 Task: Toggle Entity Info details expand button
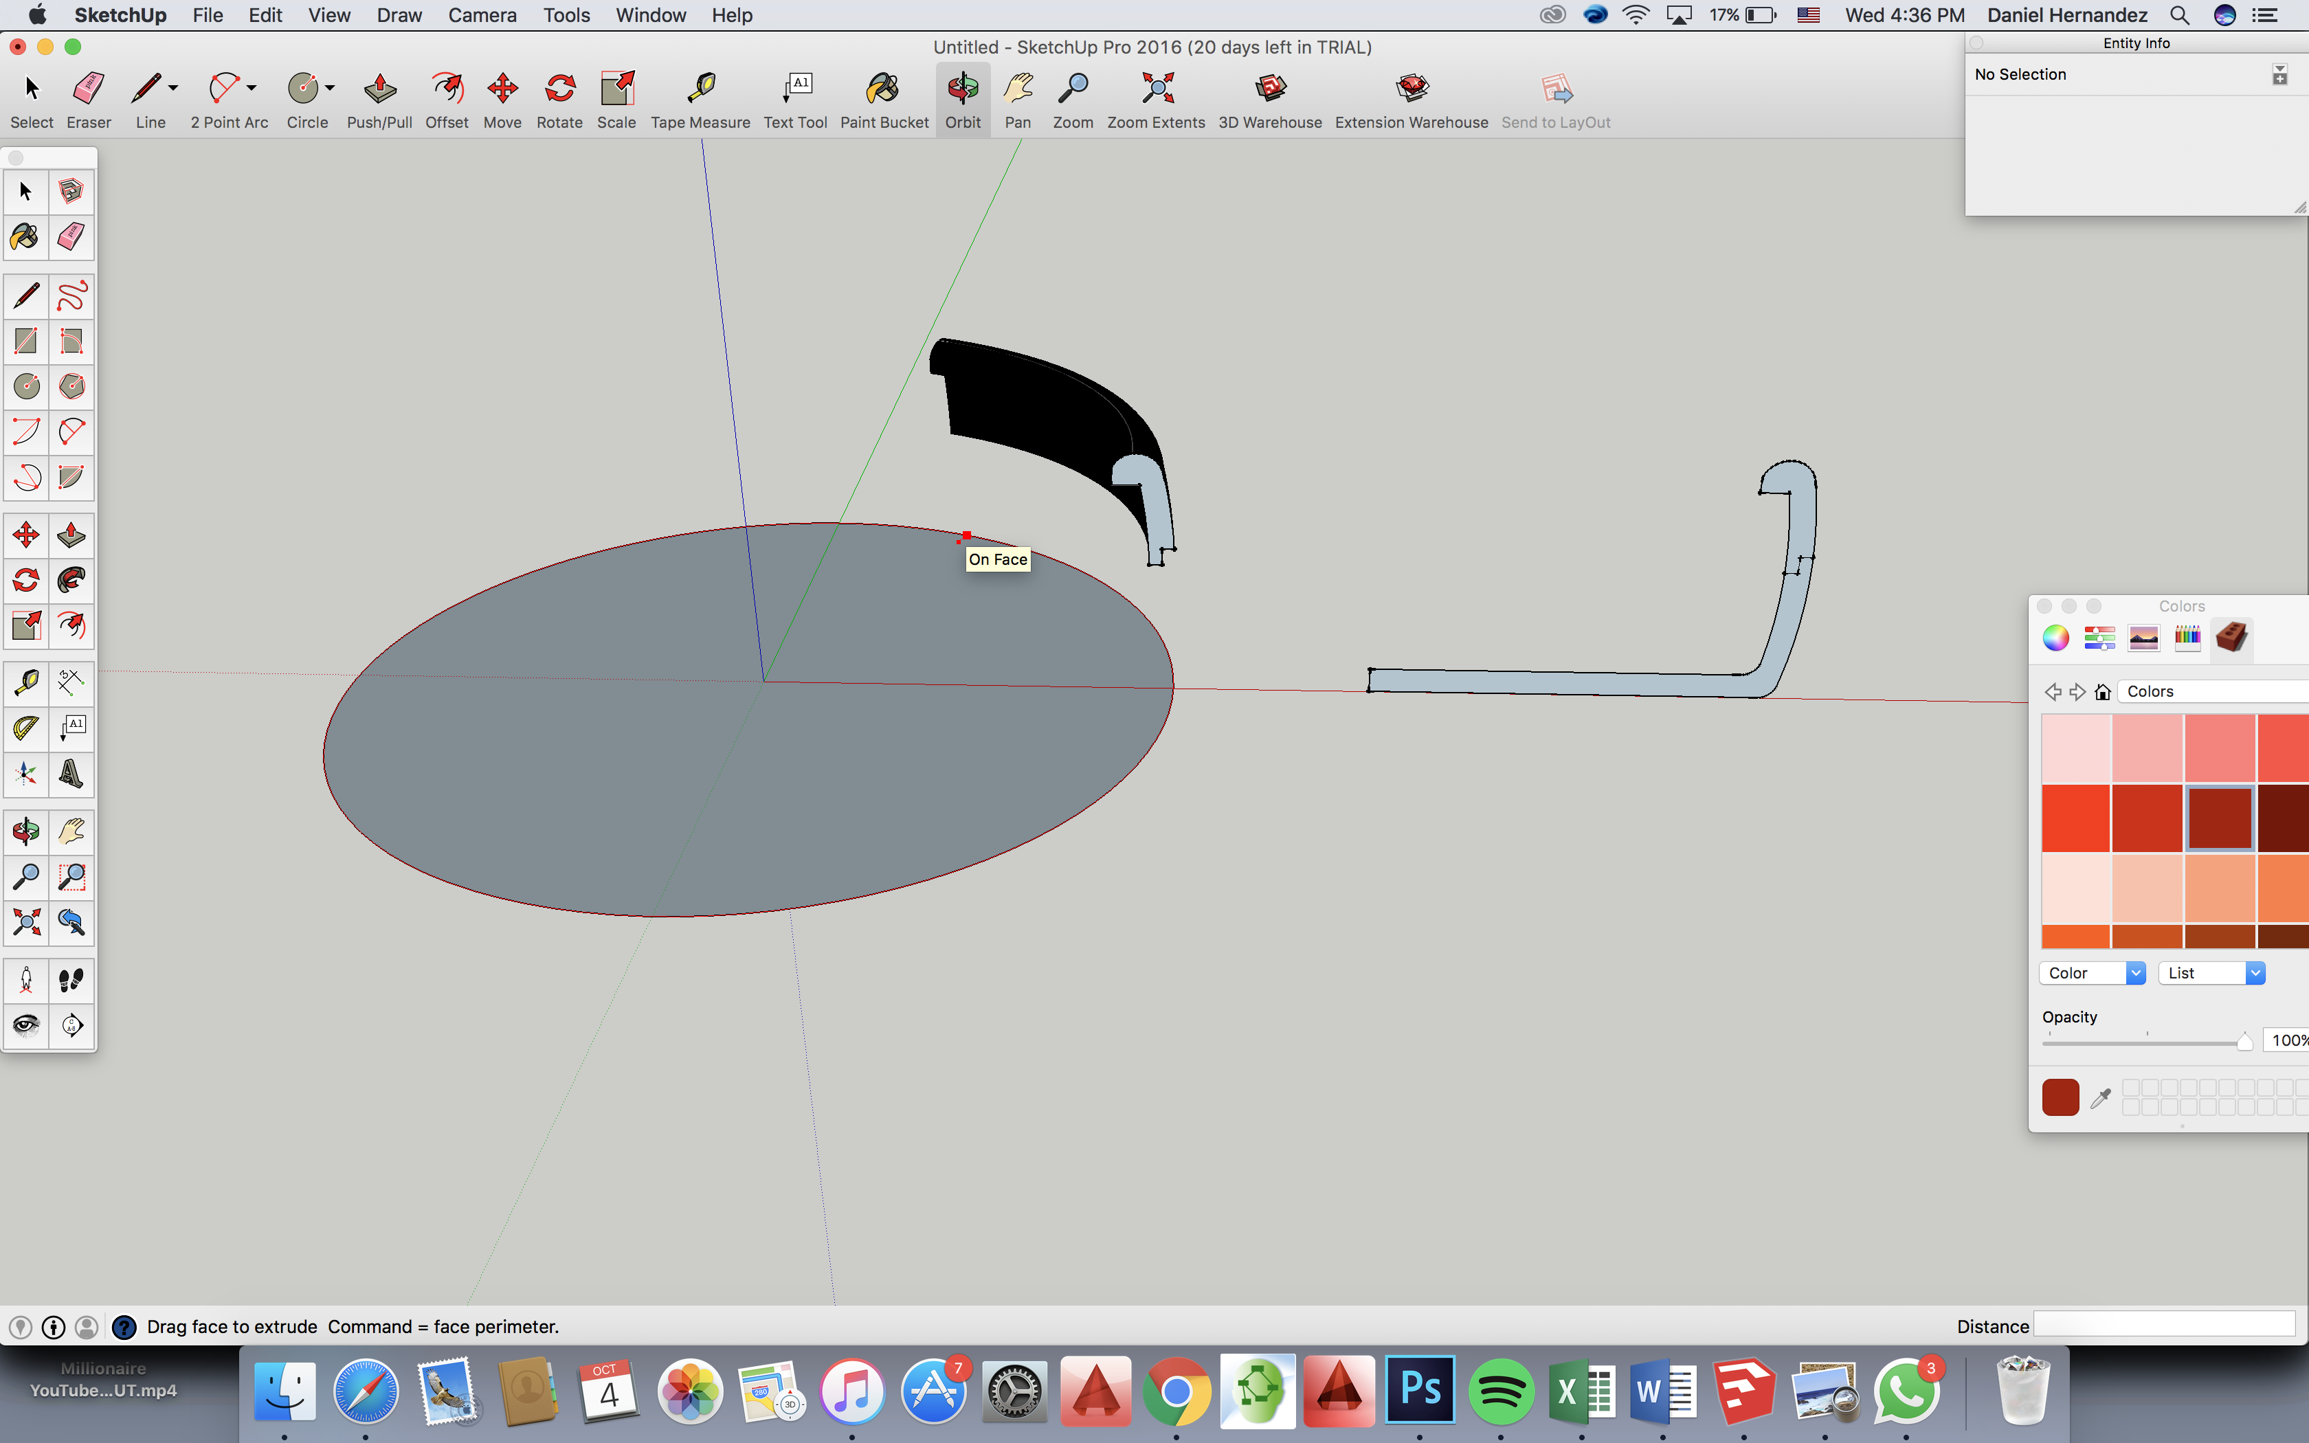(2279, 74)
